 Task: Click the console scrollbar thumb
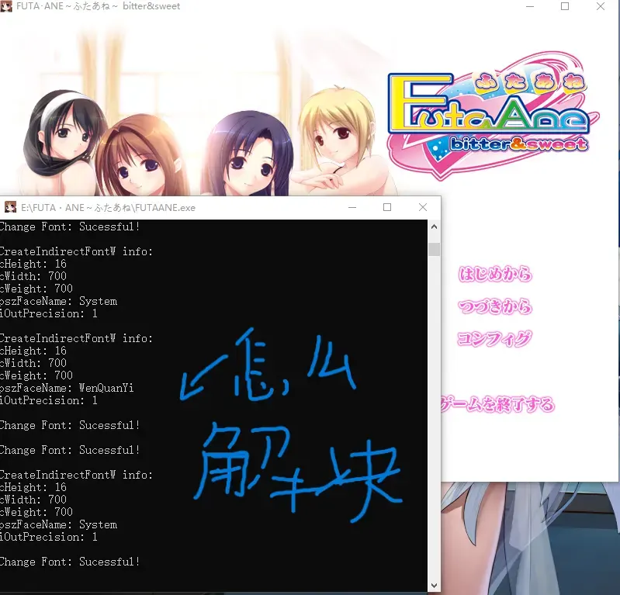pos(434,250)
